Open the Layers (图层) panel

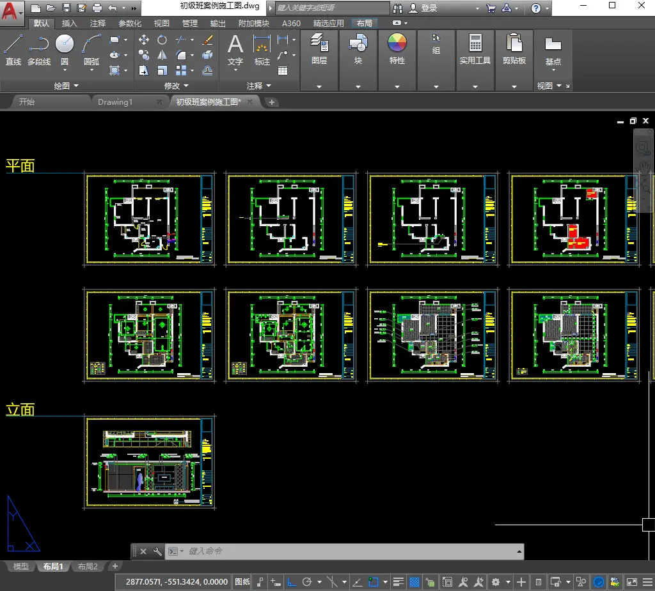tap(319, 49)
